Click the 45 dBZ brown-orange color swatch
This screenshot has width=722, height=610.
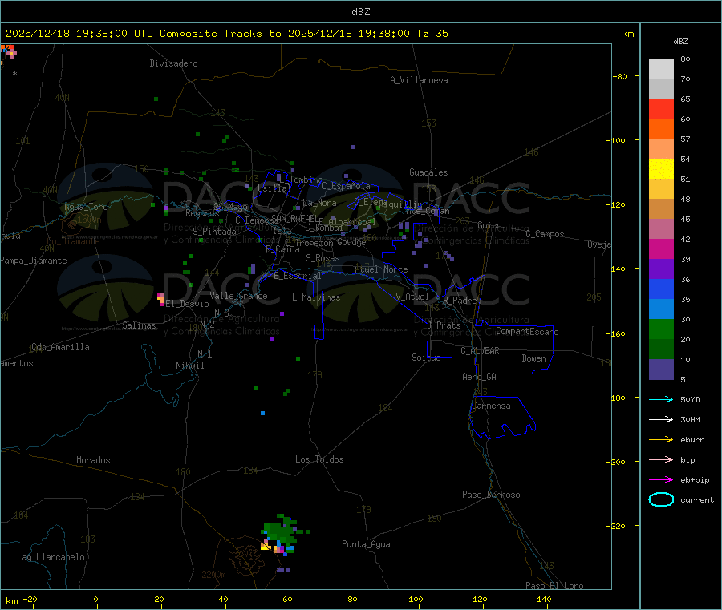coord(661,209)
